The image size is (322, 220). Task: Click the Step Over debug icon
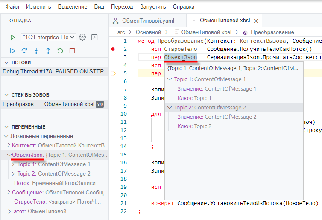point(24,51)
